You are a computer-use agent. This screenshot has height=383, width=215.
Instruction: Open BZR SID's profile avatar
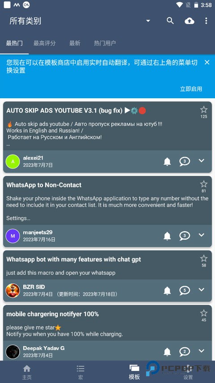[x=13, y=291]
